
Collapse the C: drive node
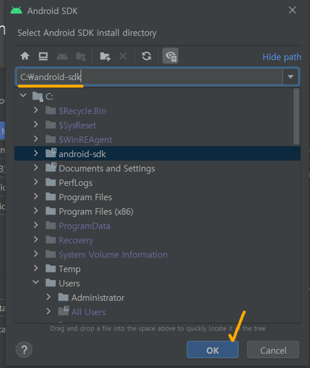23,95
